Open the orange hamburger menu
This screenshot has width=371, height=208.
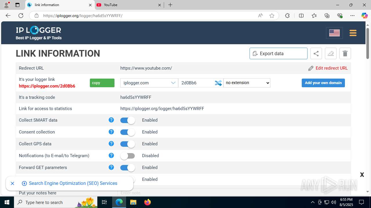(x=353, y=33)
